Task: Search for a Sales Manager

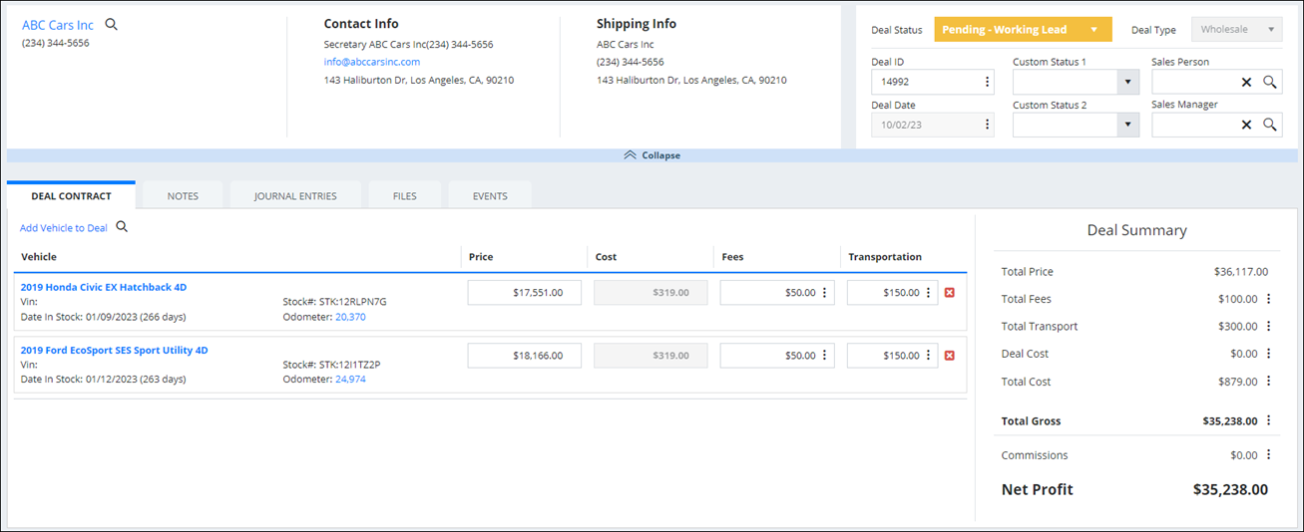Action: pyautogui.click(x=1270, y=125)
